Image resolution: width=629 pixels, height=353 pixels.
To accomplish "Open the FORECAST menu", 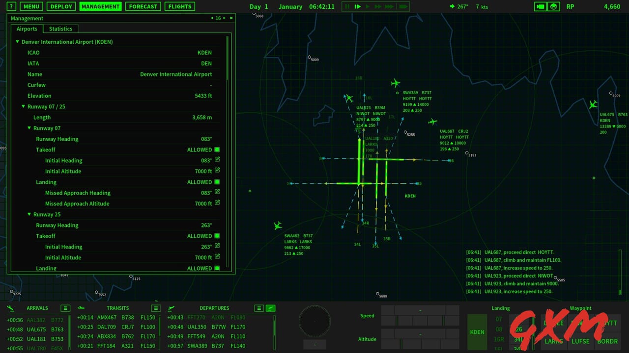I will 143,6.
